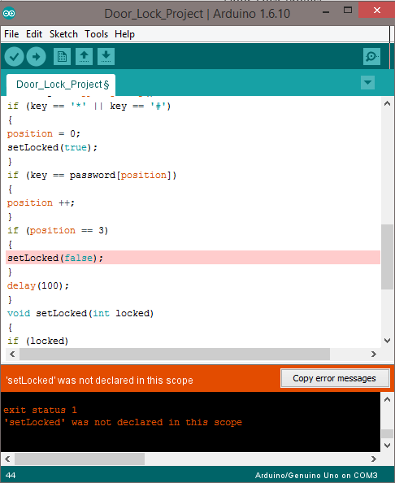This screenshot has height=483, width=395.
Task: Save the sketch with the Save icon
Action: click(106, 57)
